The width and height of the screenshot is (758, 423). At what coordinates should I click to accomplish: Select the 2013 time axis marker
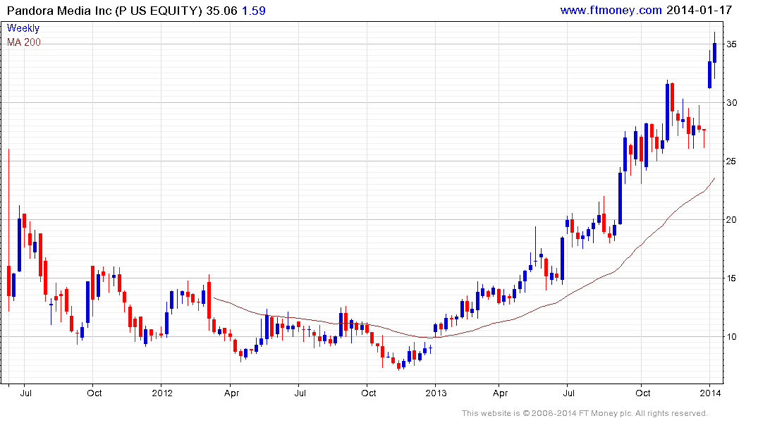click(x=436, y=393)
